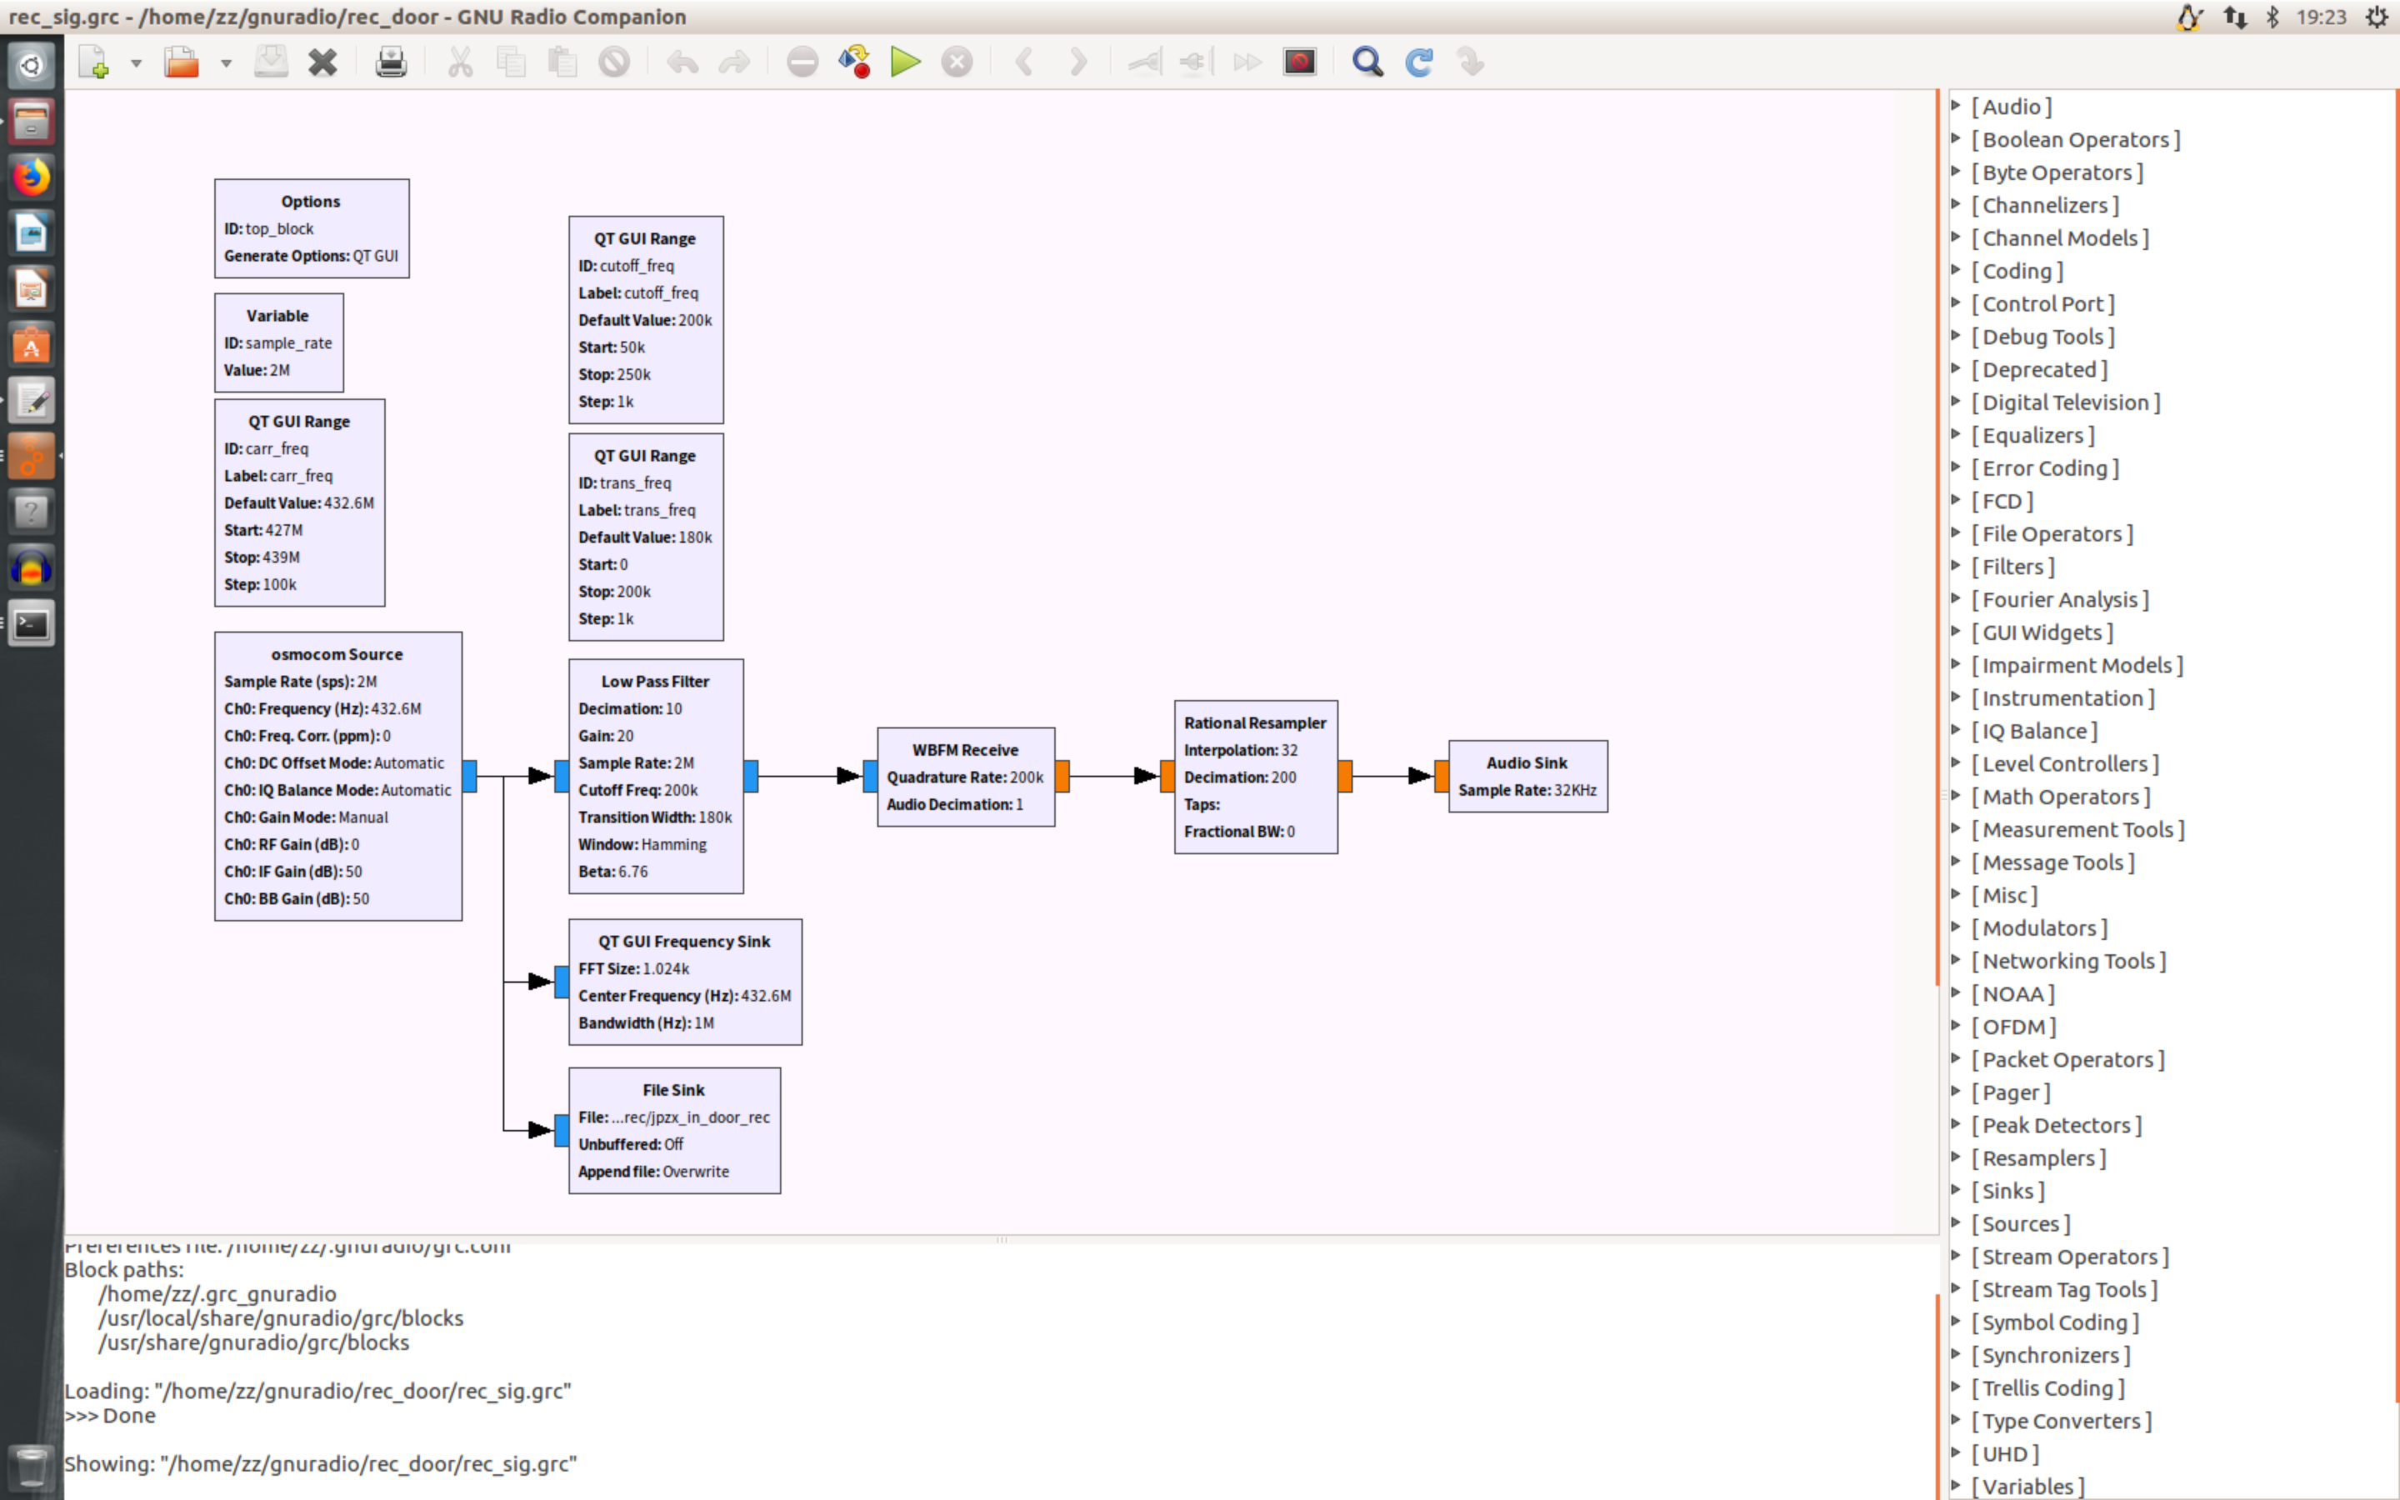Bypass the selected block icon
Viewport: 2400px width, 1500px height.
coord(1247,62)
